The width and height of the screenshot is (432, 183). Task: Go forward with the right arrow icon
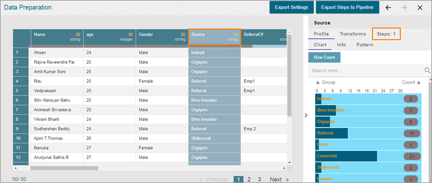(x=404, y=8)
